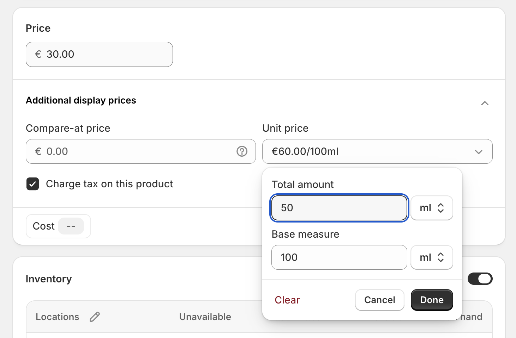Uncheck Charge tax on this product
This screenshot has width=516, height=338.
click(32, 184)
